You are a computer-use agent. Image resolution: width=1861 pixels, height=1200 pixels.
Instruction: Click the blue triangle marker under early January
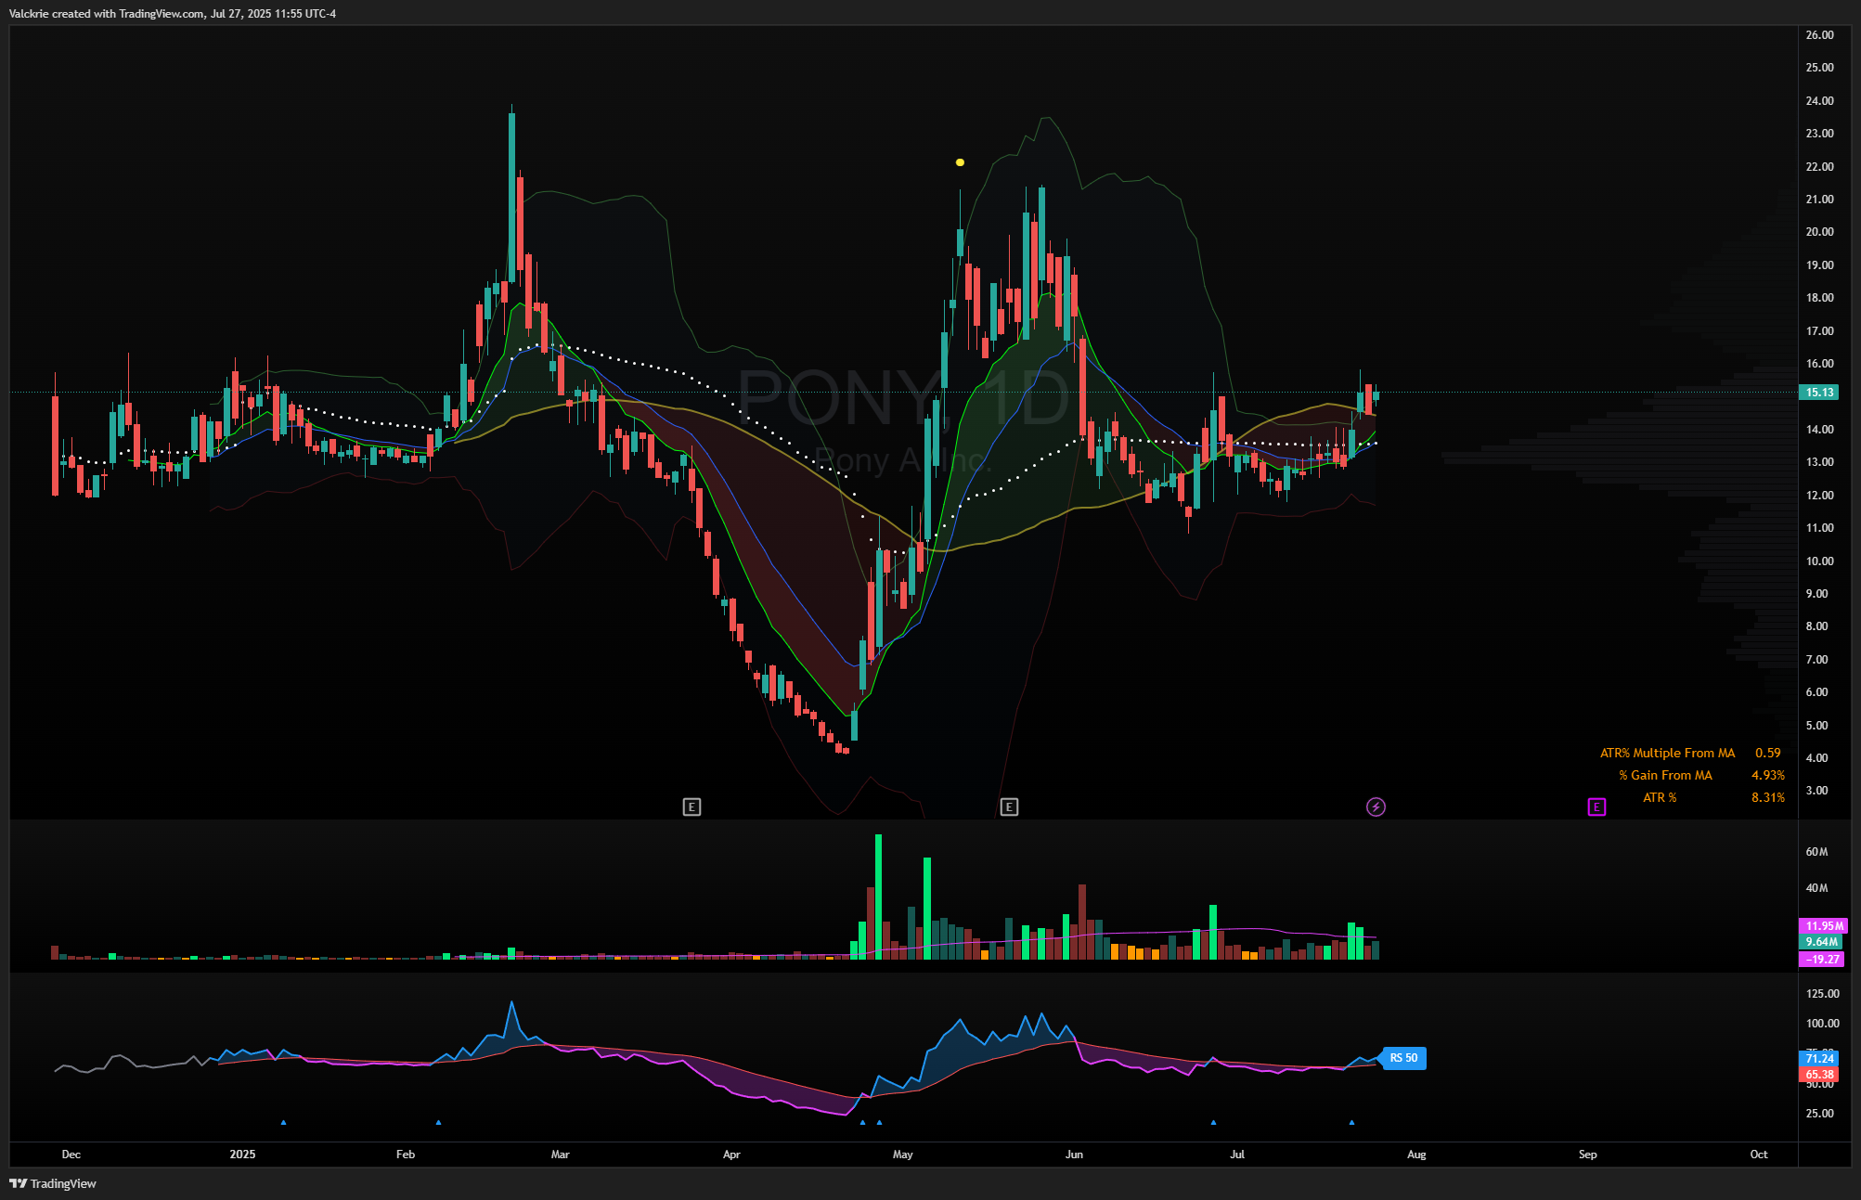pyautogui.click(x=283, y=1122)
